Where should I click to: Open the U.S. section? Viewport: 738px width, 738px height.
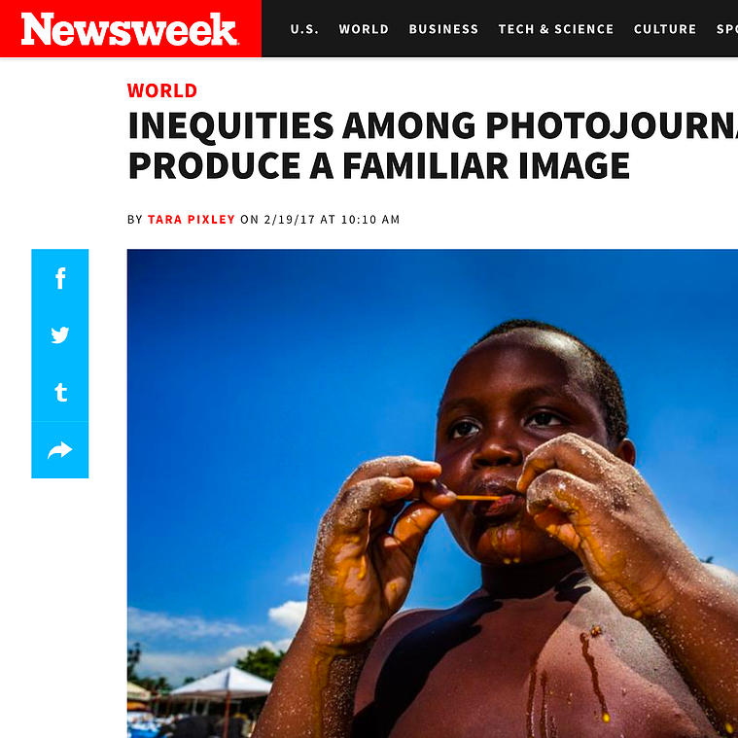tap(304, 29)
